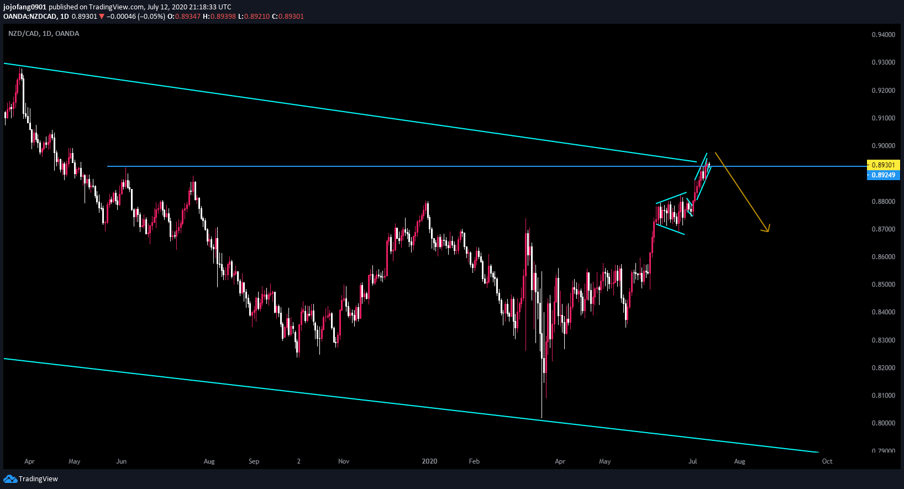Viewport: 904px width, 489px height.
Task: Click the 0.83000 price axis label
Action: click(883, 340)
